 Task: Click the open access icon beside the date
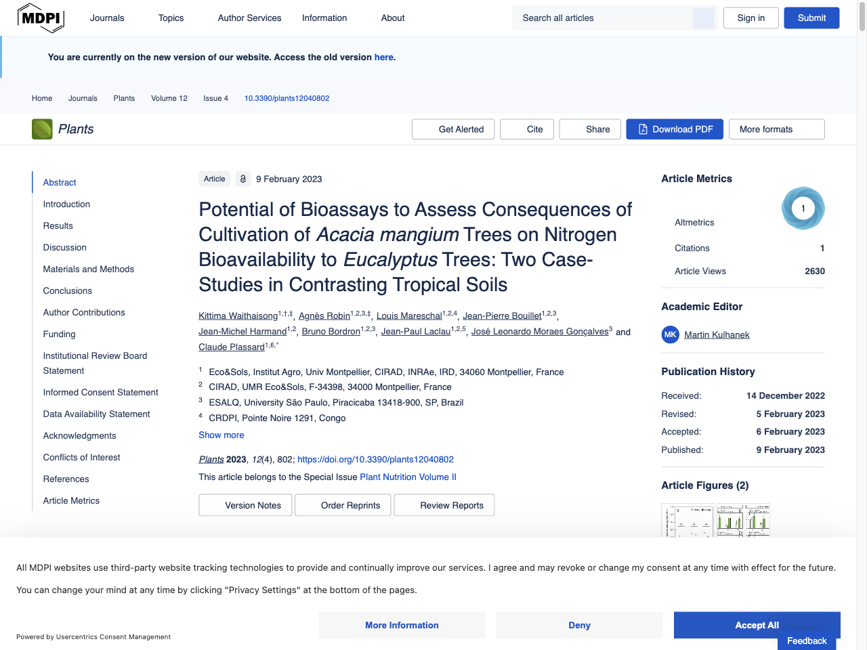(242, 179)
